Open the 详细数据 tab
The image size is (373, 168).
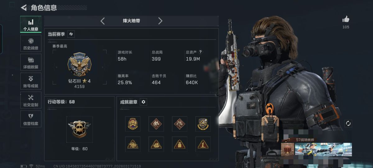pos(31,62)
